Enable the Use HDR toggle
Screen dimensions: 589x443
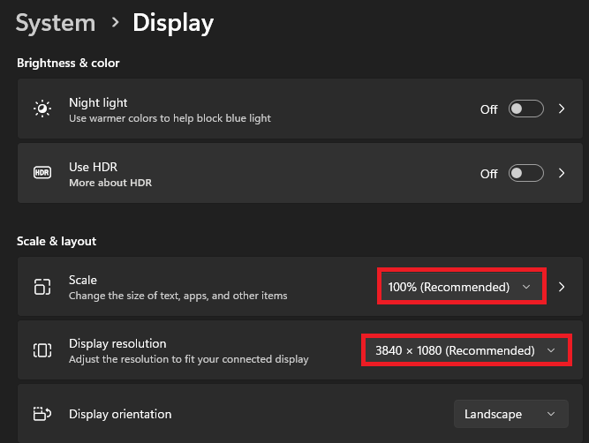pyautogui.click(x=525, y=174)
